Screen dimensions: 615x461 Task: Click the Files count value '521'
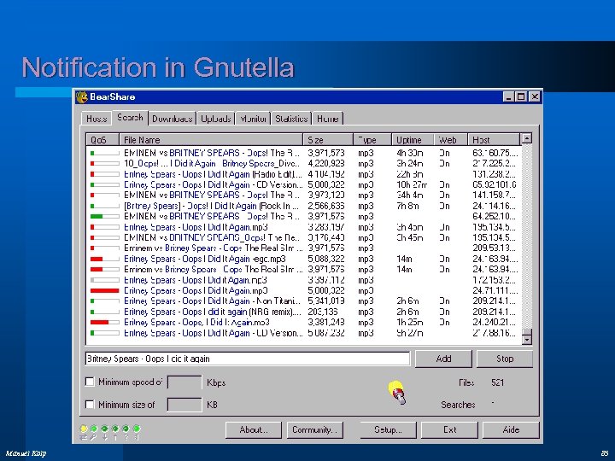497,382
